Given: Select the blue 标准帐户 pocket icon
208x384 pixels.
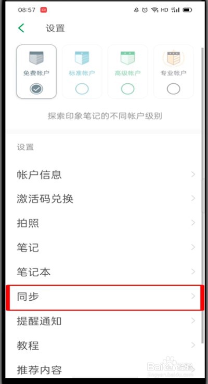Looking at the screenshot, I should [82, 58].
